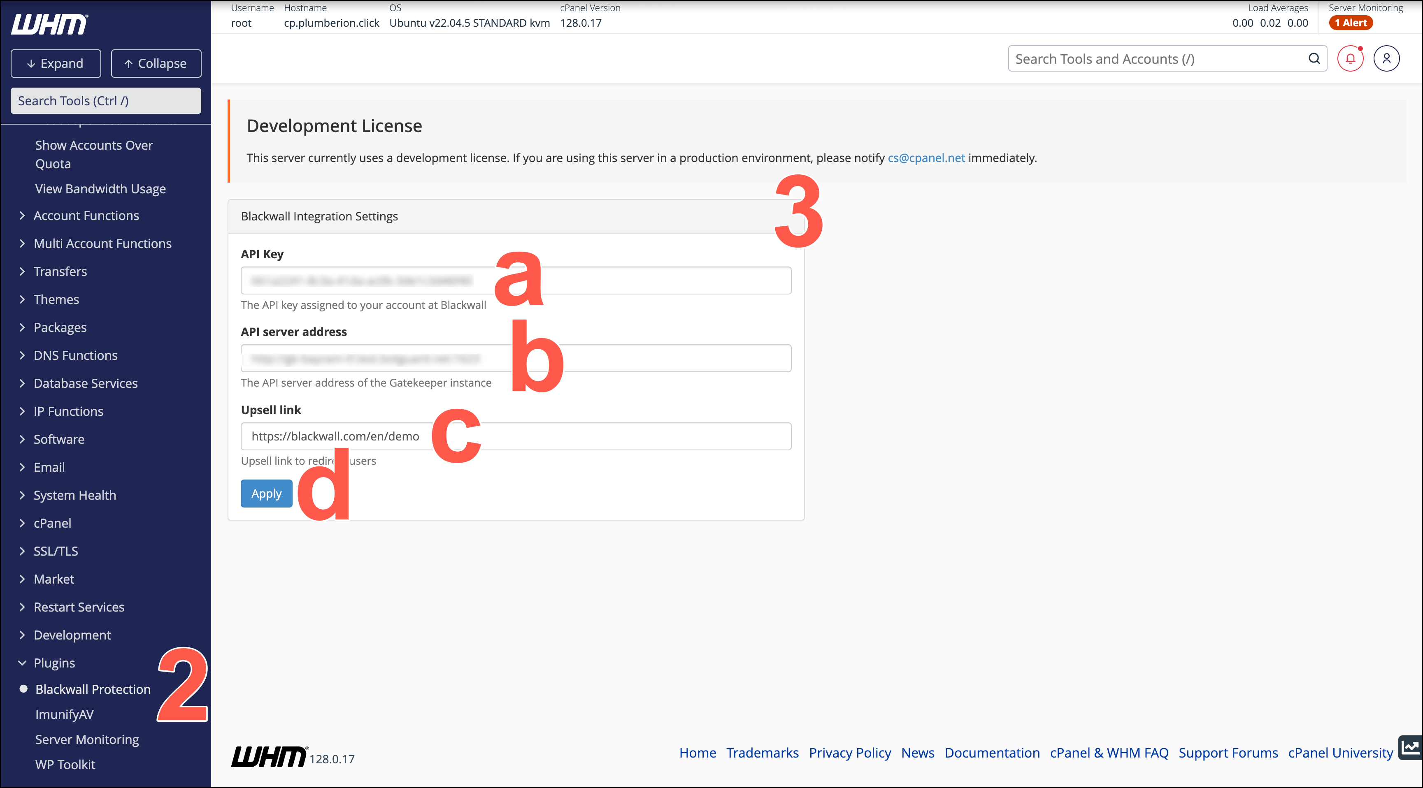
Task: Open the server stats chart icon
Action: point(1410,748)
